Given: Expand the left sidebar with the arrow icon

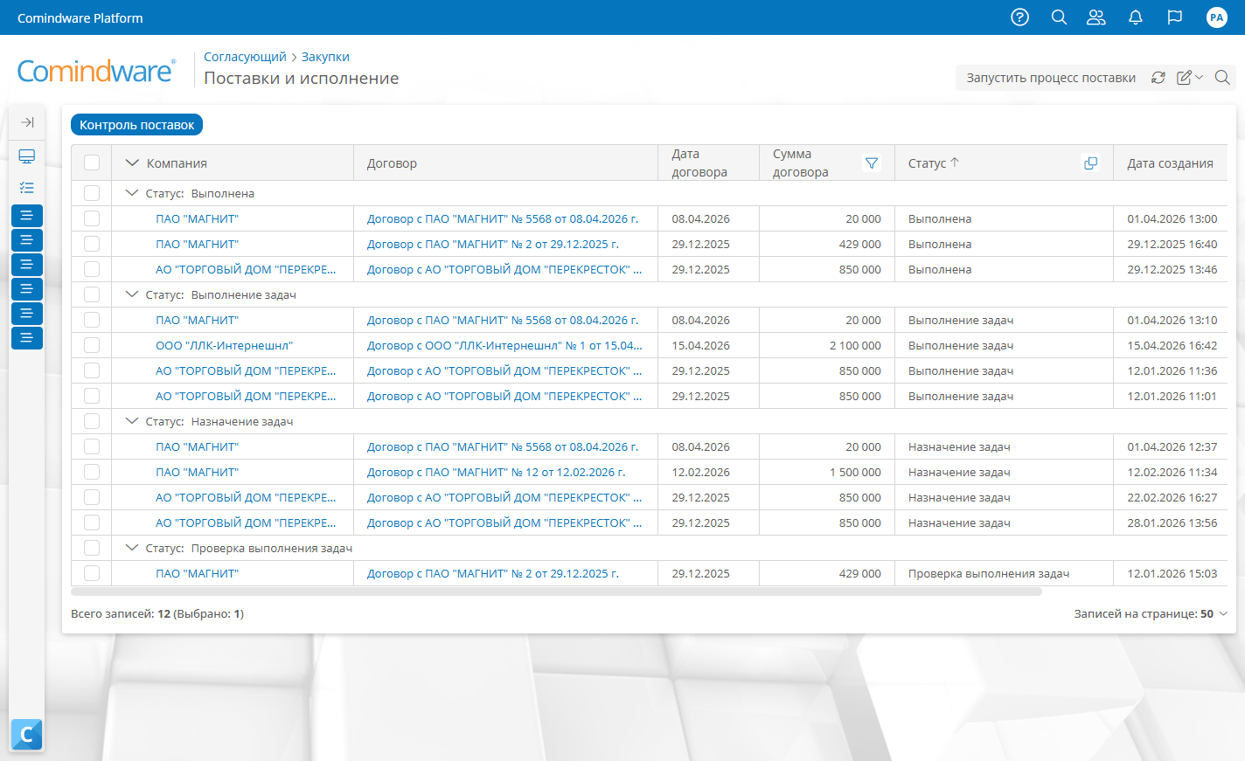Looking at the screenshot, I should point(27,122).
